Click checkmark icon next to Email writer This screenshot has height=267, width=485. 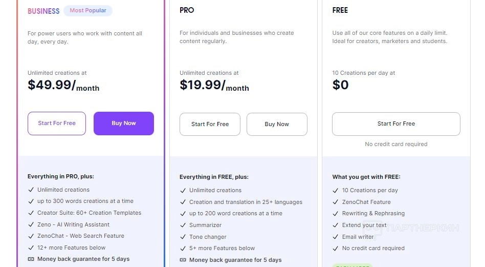tap(336, 237)
